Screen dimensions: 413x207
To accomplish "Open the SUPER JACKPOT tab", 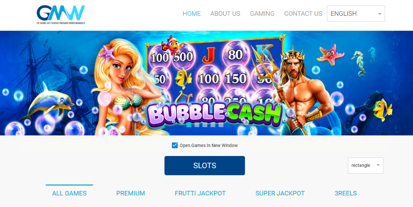I will tap(280, 193).
